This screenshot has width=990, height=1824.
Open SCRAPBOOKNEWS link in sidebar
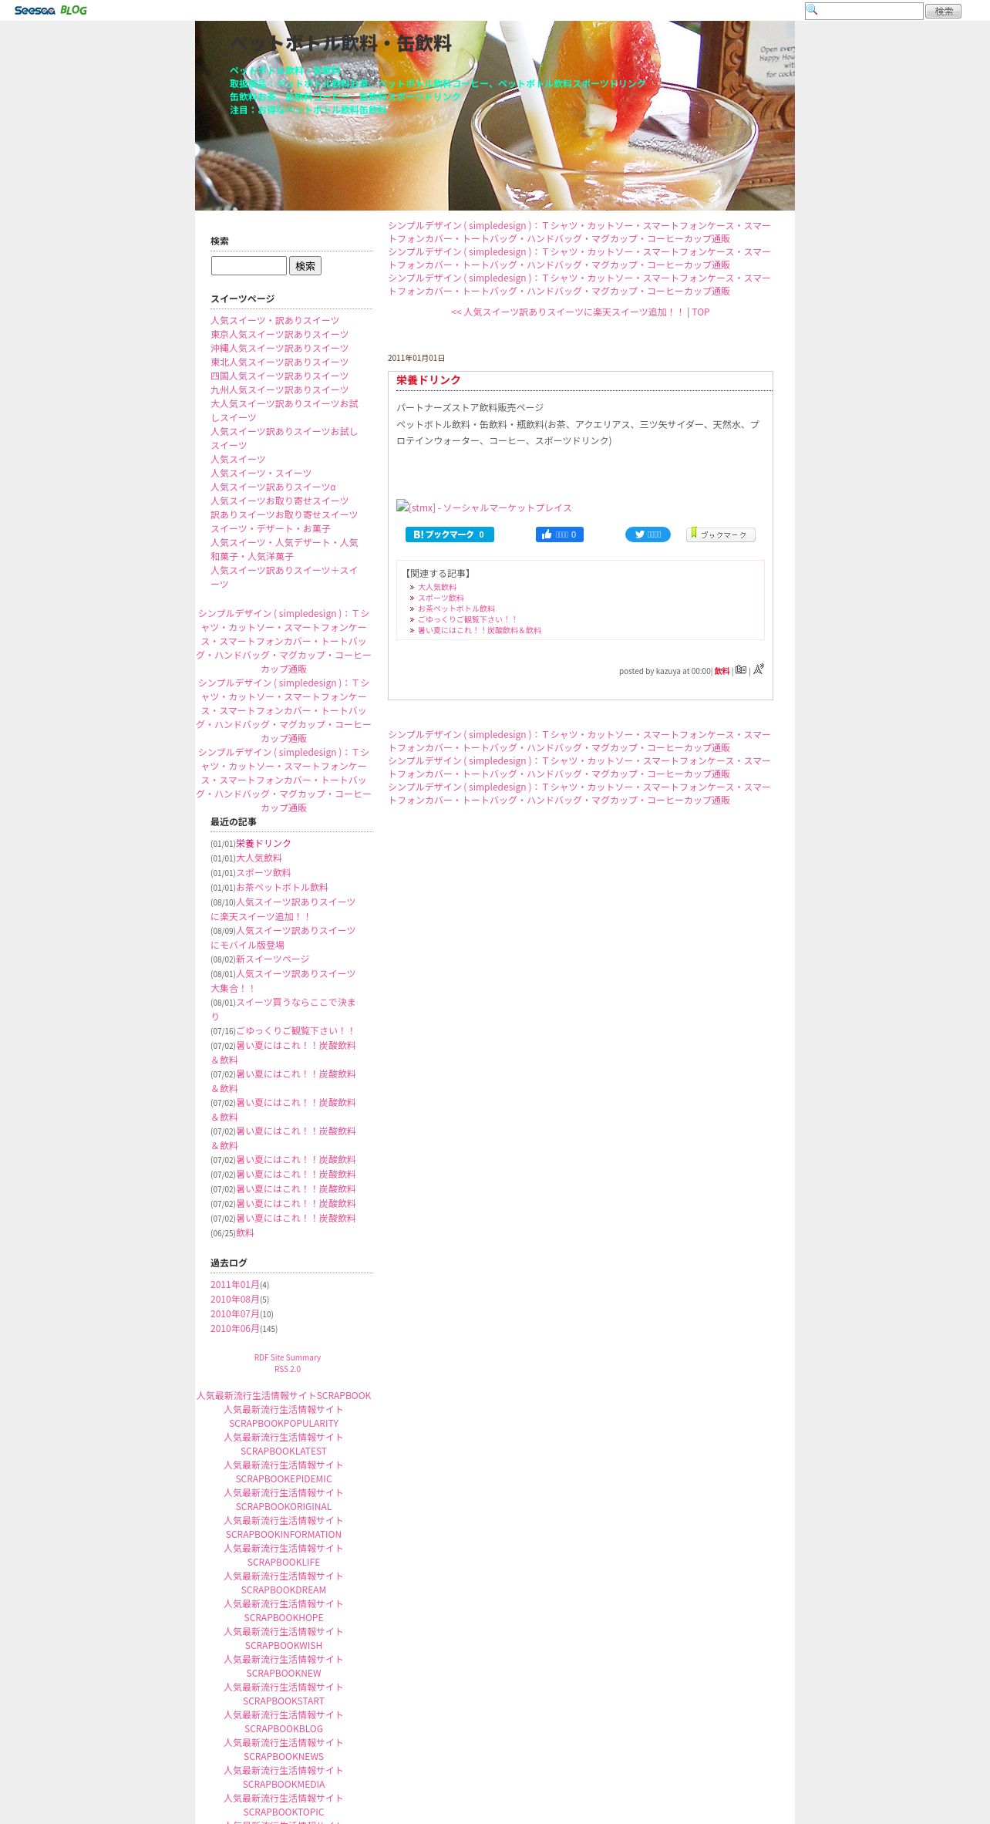(x=284, y=1750)
